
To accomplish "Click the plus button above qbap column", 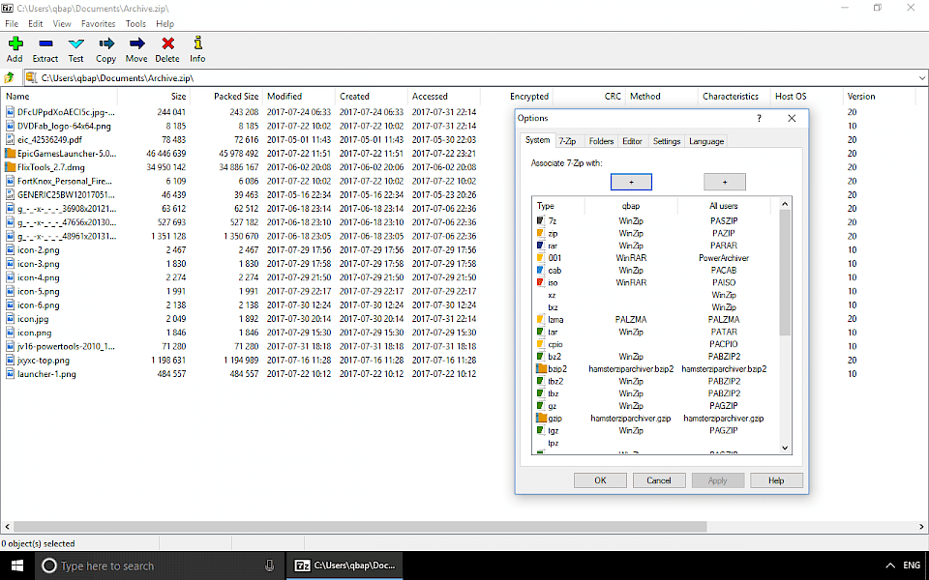I will click(631, 182).
